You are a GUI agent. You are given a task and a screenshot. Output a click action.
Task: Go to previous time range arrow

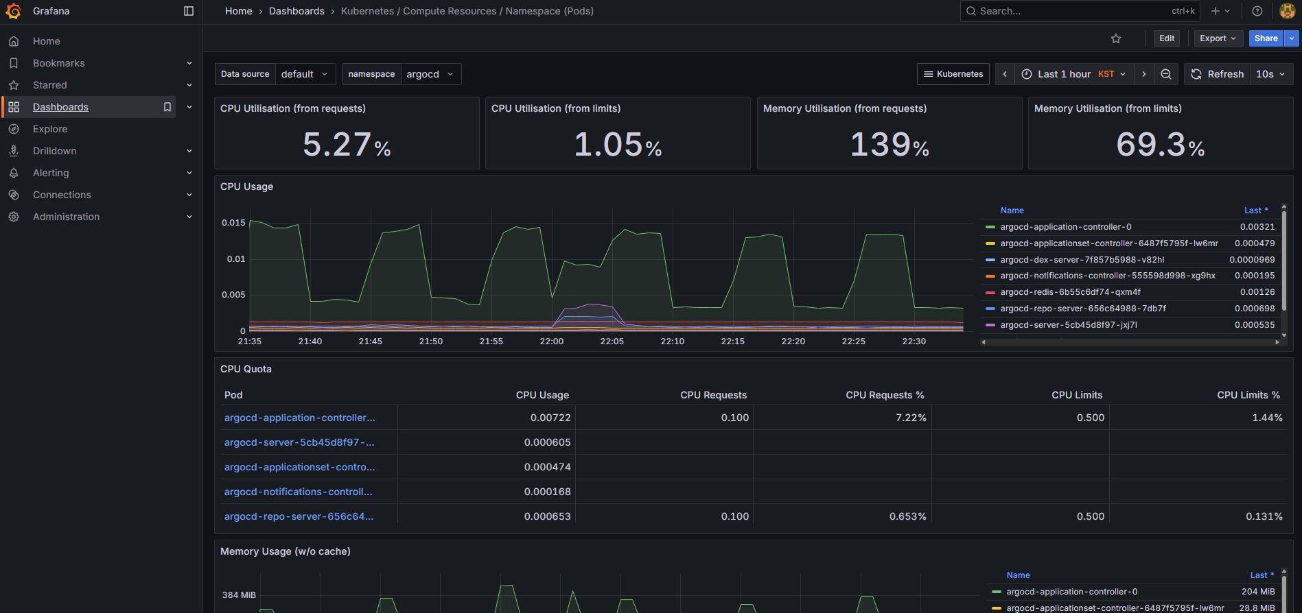[1005, 74]
